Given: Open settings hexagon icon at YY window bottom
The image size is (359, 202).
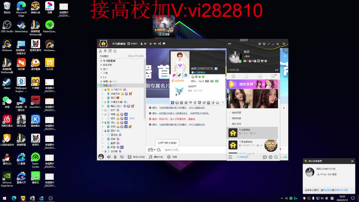Looking at the screenshot, I should [270, 157].
